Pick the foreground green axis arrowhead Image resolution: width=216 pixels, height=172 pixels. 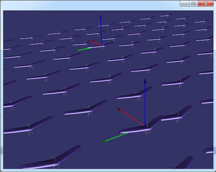(104, 142)
